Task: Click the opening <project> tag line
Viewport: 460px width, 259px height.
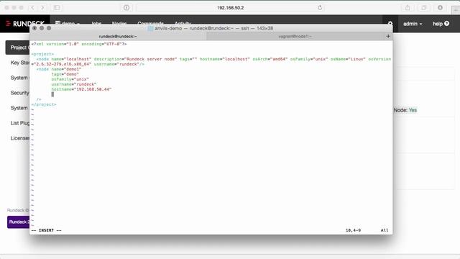Action: 42,54
